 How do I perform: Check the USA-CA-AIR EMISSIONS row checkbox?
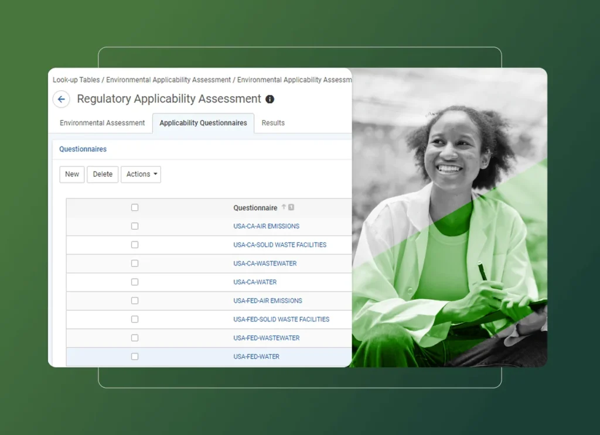[x=134, y=226]
